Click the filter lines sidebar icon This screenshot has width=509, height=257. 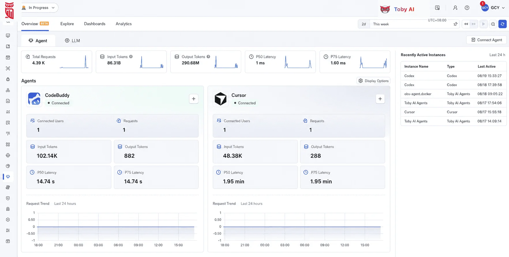(x=8, y=134)
